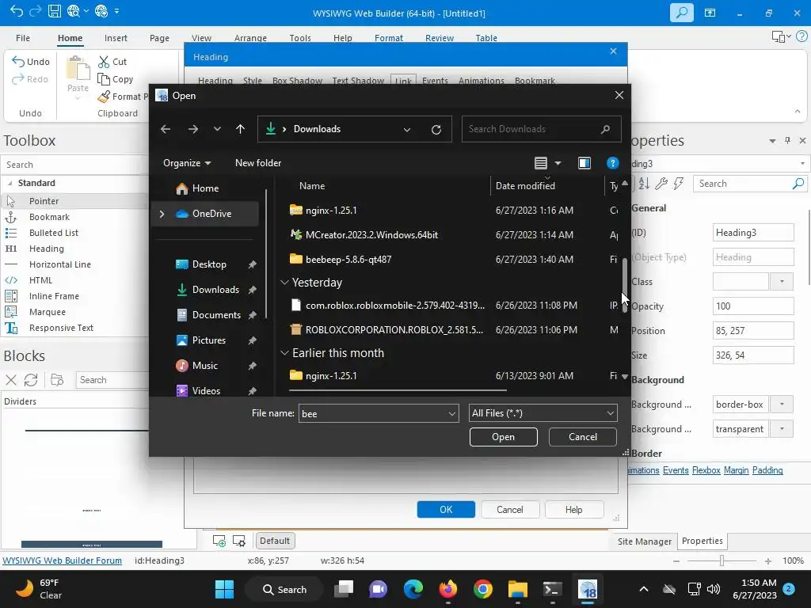
Task: Click the Open dialog vertical scrollbar thumb
Action: (x=625, y=284)
